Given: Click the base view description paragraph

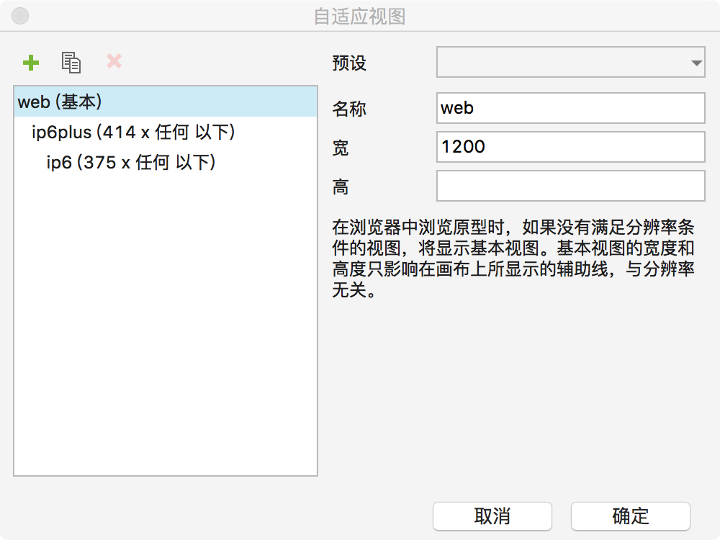Looking at the screenshot, I should tap(513, 258).
